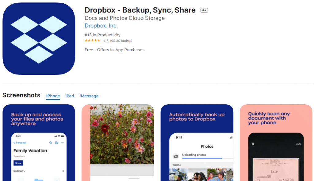Expand the Modified sort dropdown
The height and width of the screenshot is (181, 314).
click(19, 171)
